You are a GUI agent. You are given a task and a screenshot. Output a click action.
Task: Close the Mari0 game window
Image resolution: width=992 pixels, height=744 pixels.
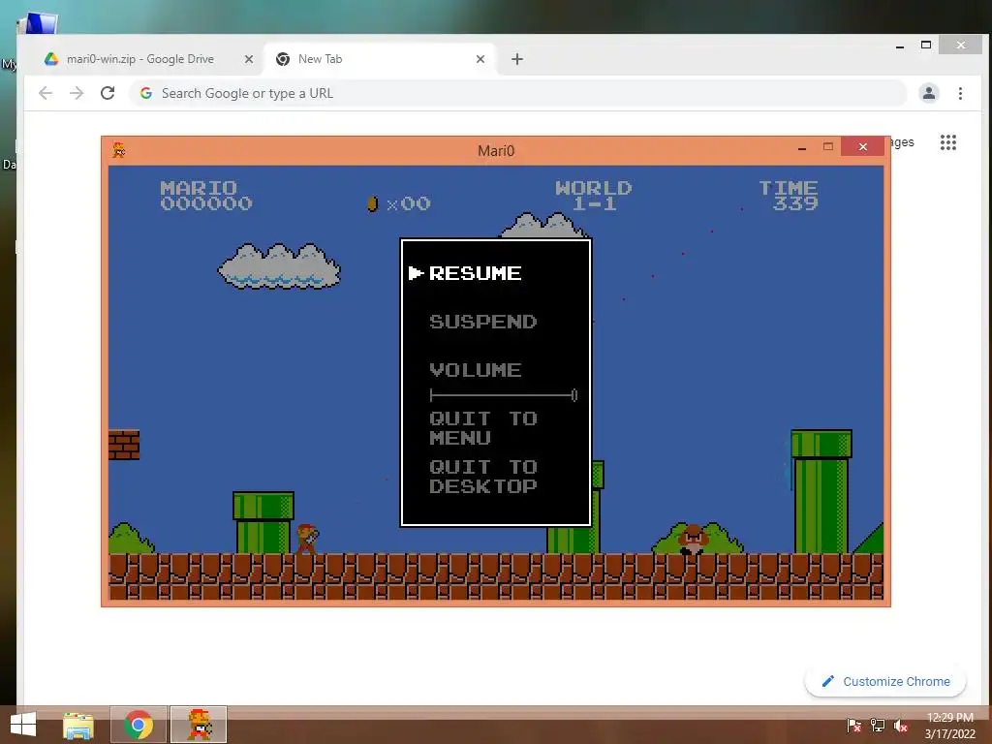(862, 147)
